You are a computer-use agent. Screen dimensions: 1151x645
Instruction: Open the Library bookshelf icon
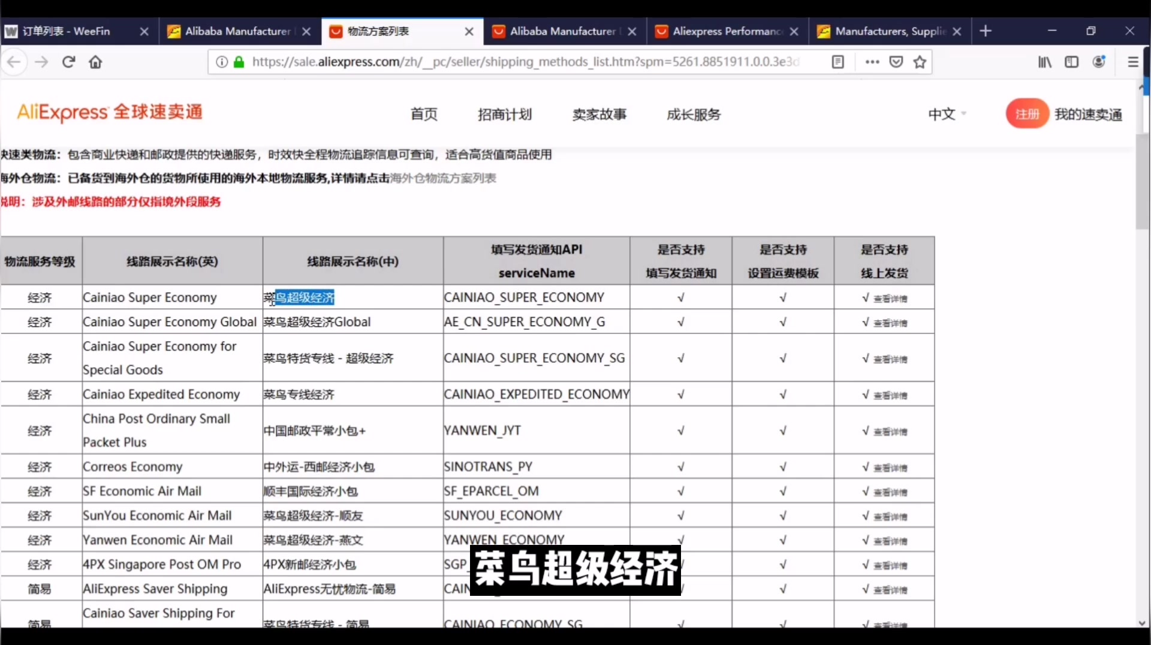coord(1045,62)
